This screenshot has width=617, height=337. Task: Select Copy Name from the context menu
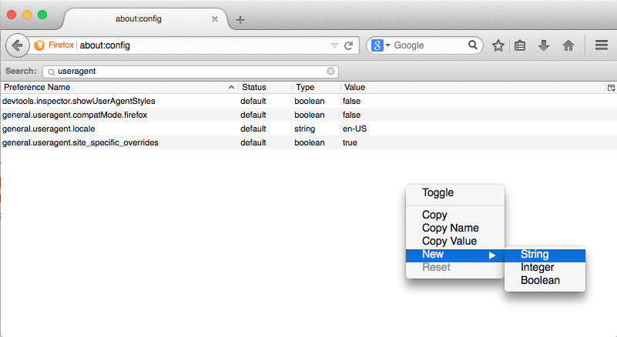450,229
